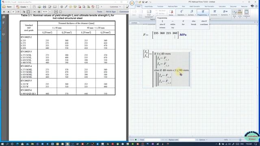This screenshot has height=146, width=260.
Task: Open the Mathcad application menu button
Action: pos(132,3)
